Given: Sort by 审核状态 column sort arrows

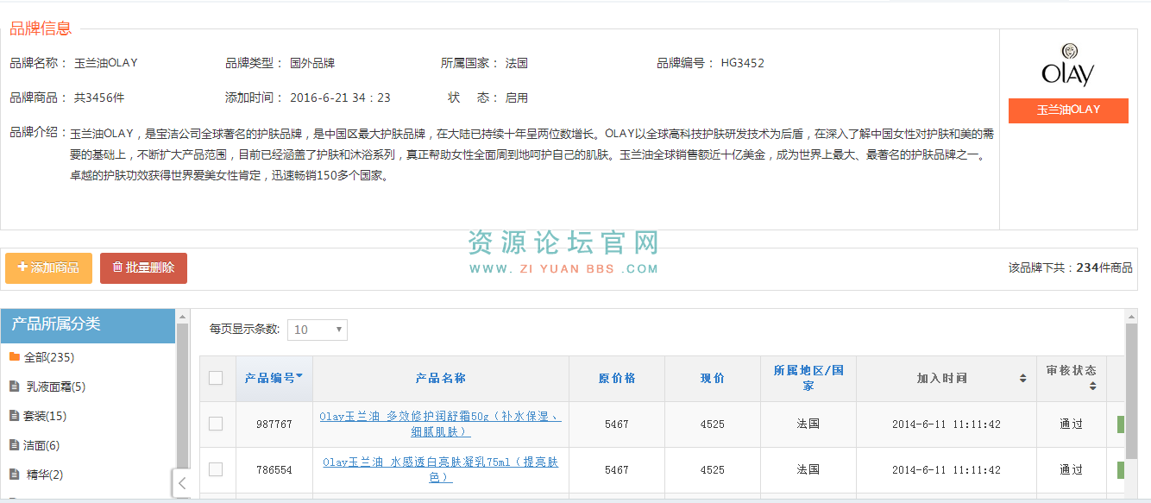Looking at the screenshot, I should pyautogui.click(x=1093, y=386).
